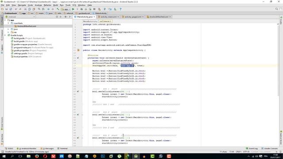Select settings.gradle file
This screenshot has width=283, height=159.
pyautogui.click(x=27, y=53)
